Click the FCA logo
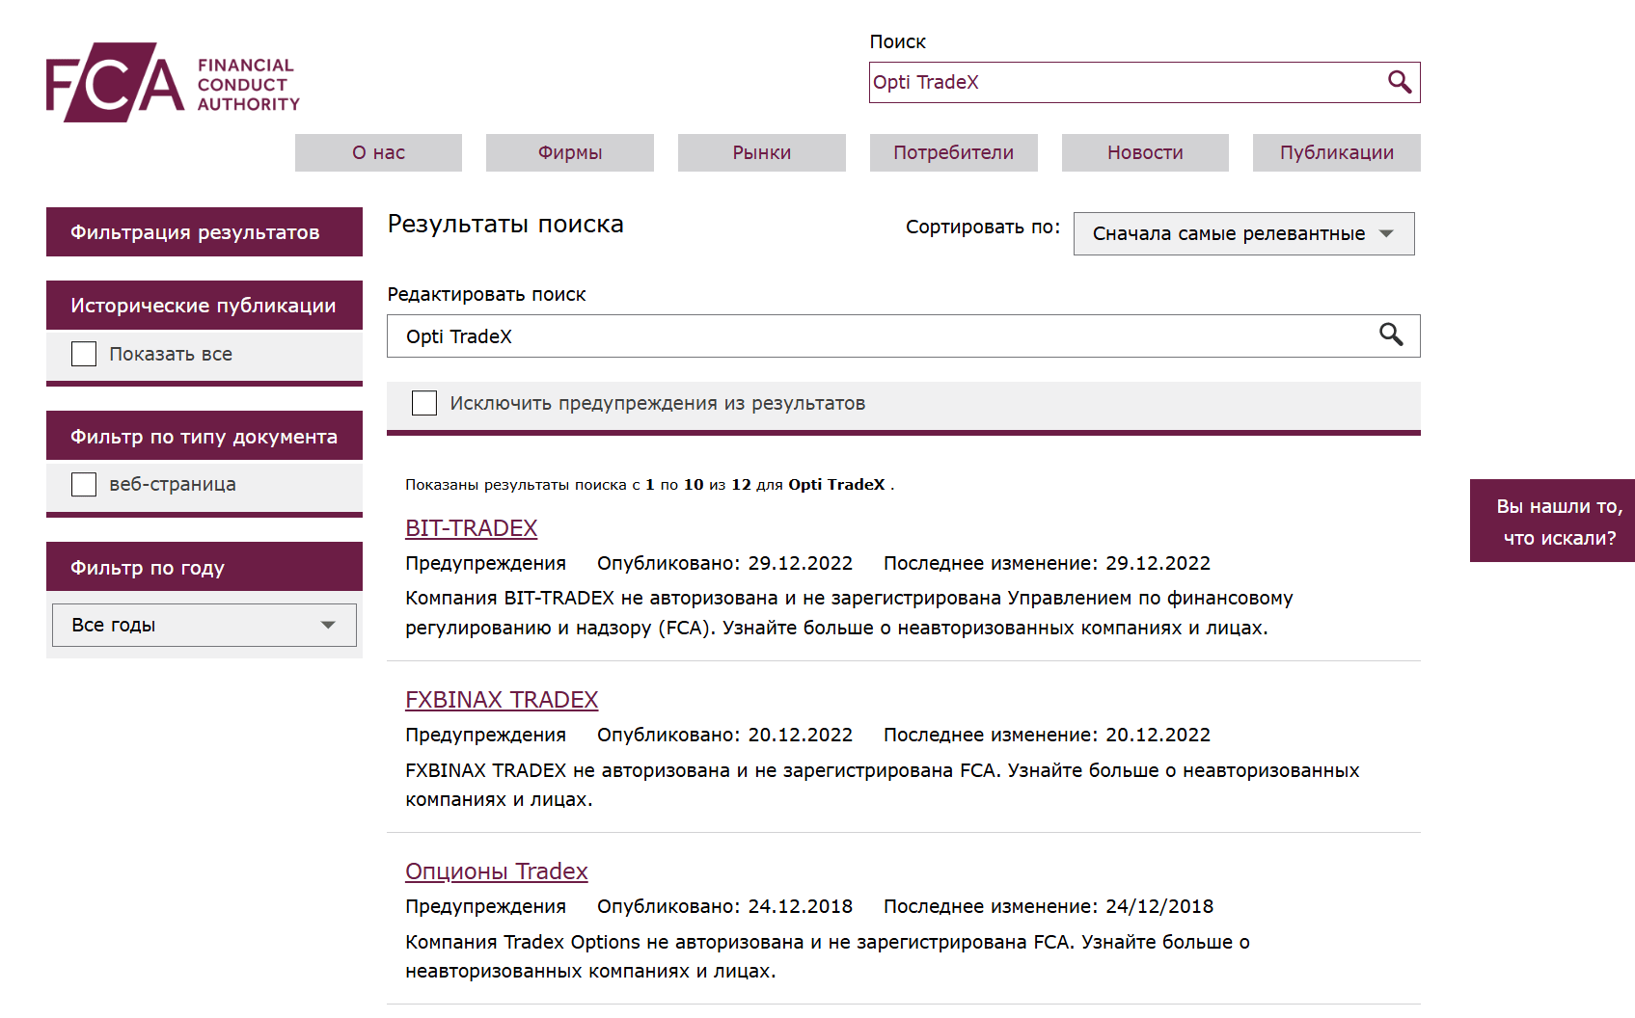1635x1018 pixels. coord(173,83)
